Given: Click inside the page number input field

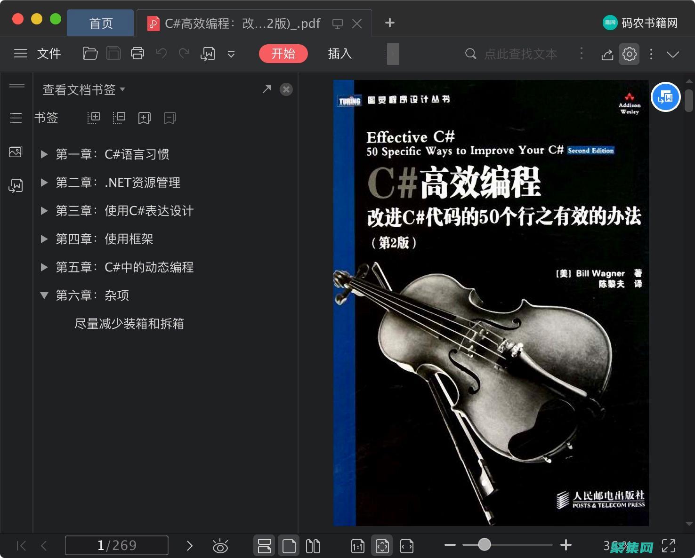Looking at the screenshot, I should (117, 545).
